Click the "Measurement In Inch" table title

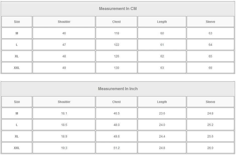(x=118, y=89)
